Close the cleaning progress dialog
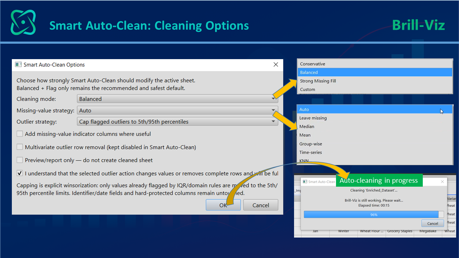Viewport: 459px width, 258px height. click(442, 182)
